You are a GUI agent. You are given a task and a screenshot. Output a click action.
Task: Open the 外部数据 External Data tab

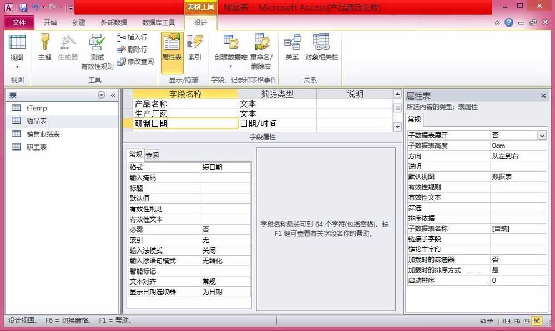pyautogui.click(x=114, y=23)
